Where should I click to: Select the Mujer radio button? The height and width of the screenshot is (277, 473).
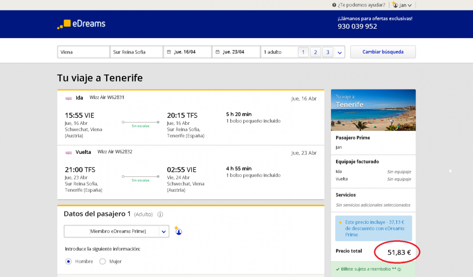coord(102,261)
